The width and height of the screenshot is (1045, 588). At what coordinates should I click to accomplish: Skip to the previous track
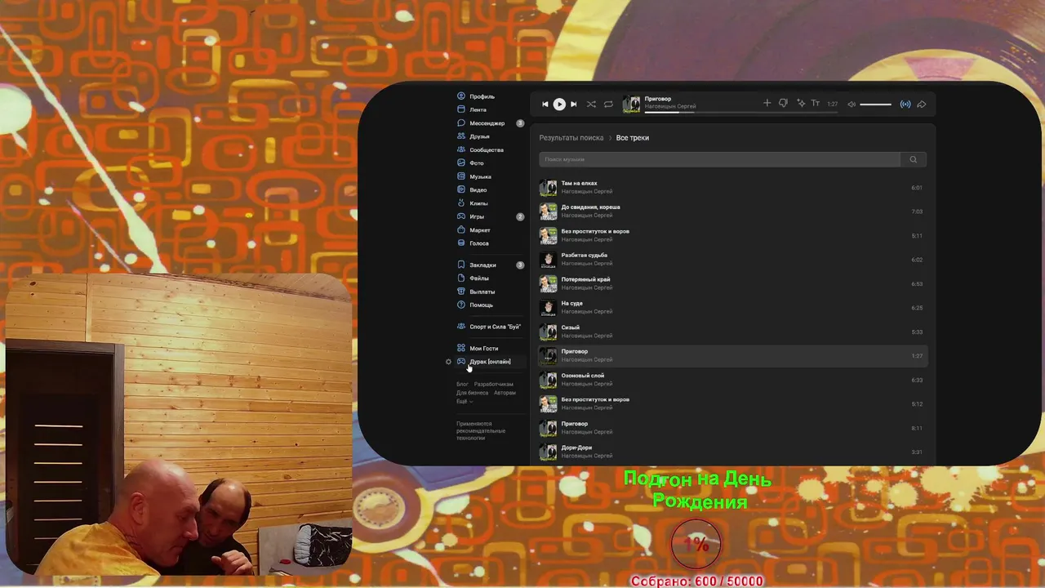click(545, 105)
